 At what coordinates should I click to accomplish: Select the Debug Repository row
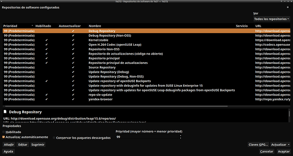coord(146,31)
